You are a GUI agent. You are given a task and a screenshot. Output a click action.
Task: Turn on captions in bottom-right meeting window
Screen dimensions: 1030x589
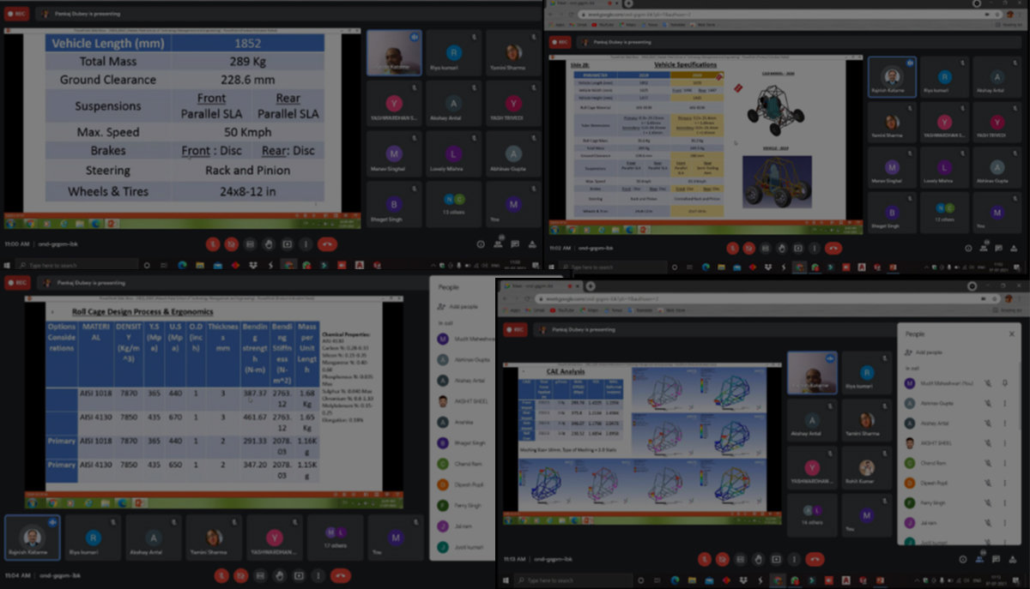pyautogui.click(x=741, y=559)
